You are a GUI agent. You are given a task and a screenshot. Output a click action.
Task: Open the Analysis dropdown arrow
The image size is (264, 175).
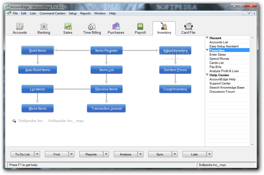(x=141, y=154)
